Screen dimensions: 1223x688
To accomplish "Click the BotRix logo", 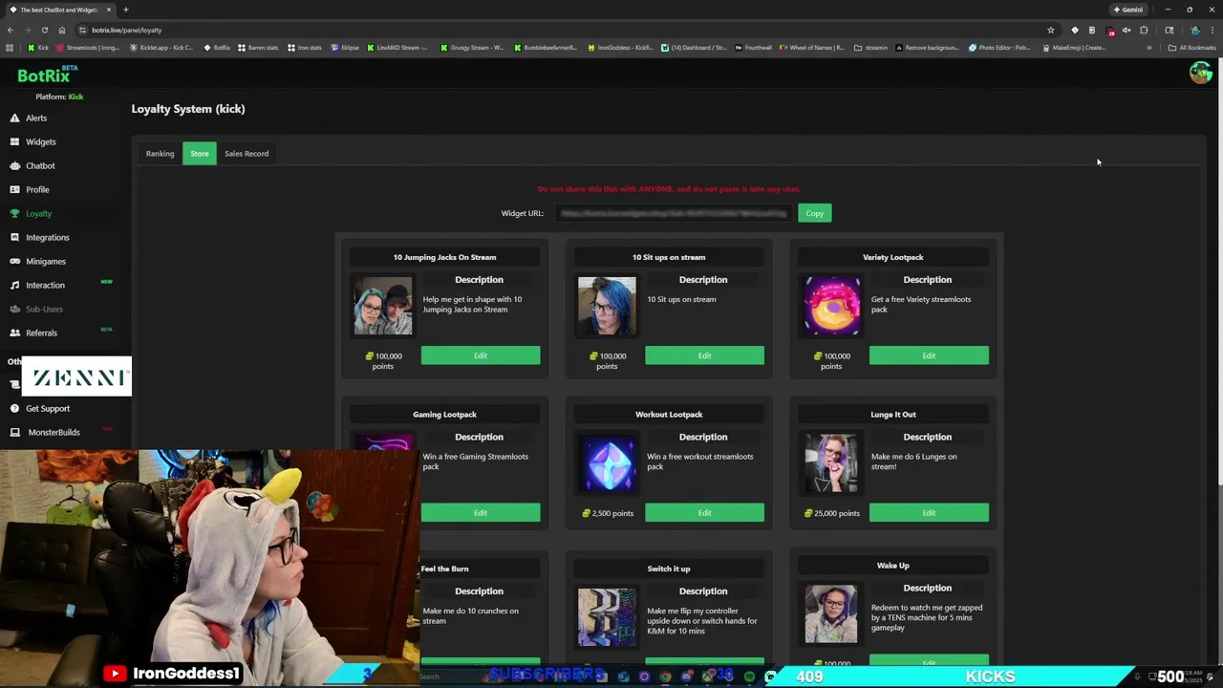I will point(48,75).
